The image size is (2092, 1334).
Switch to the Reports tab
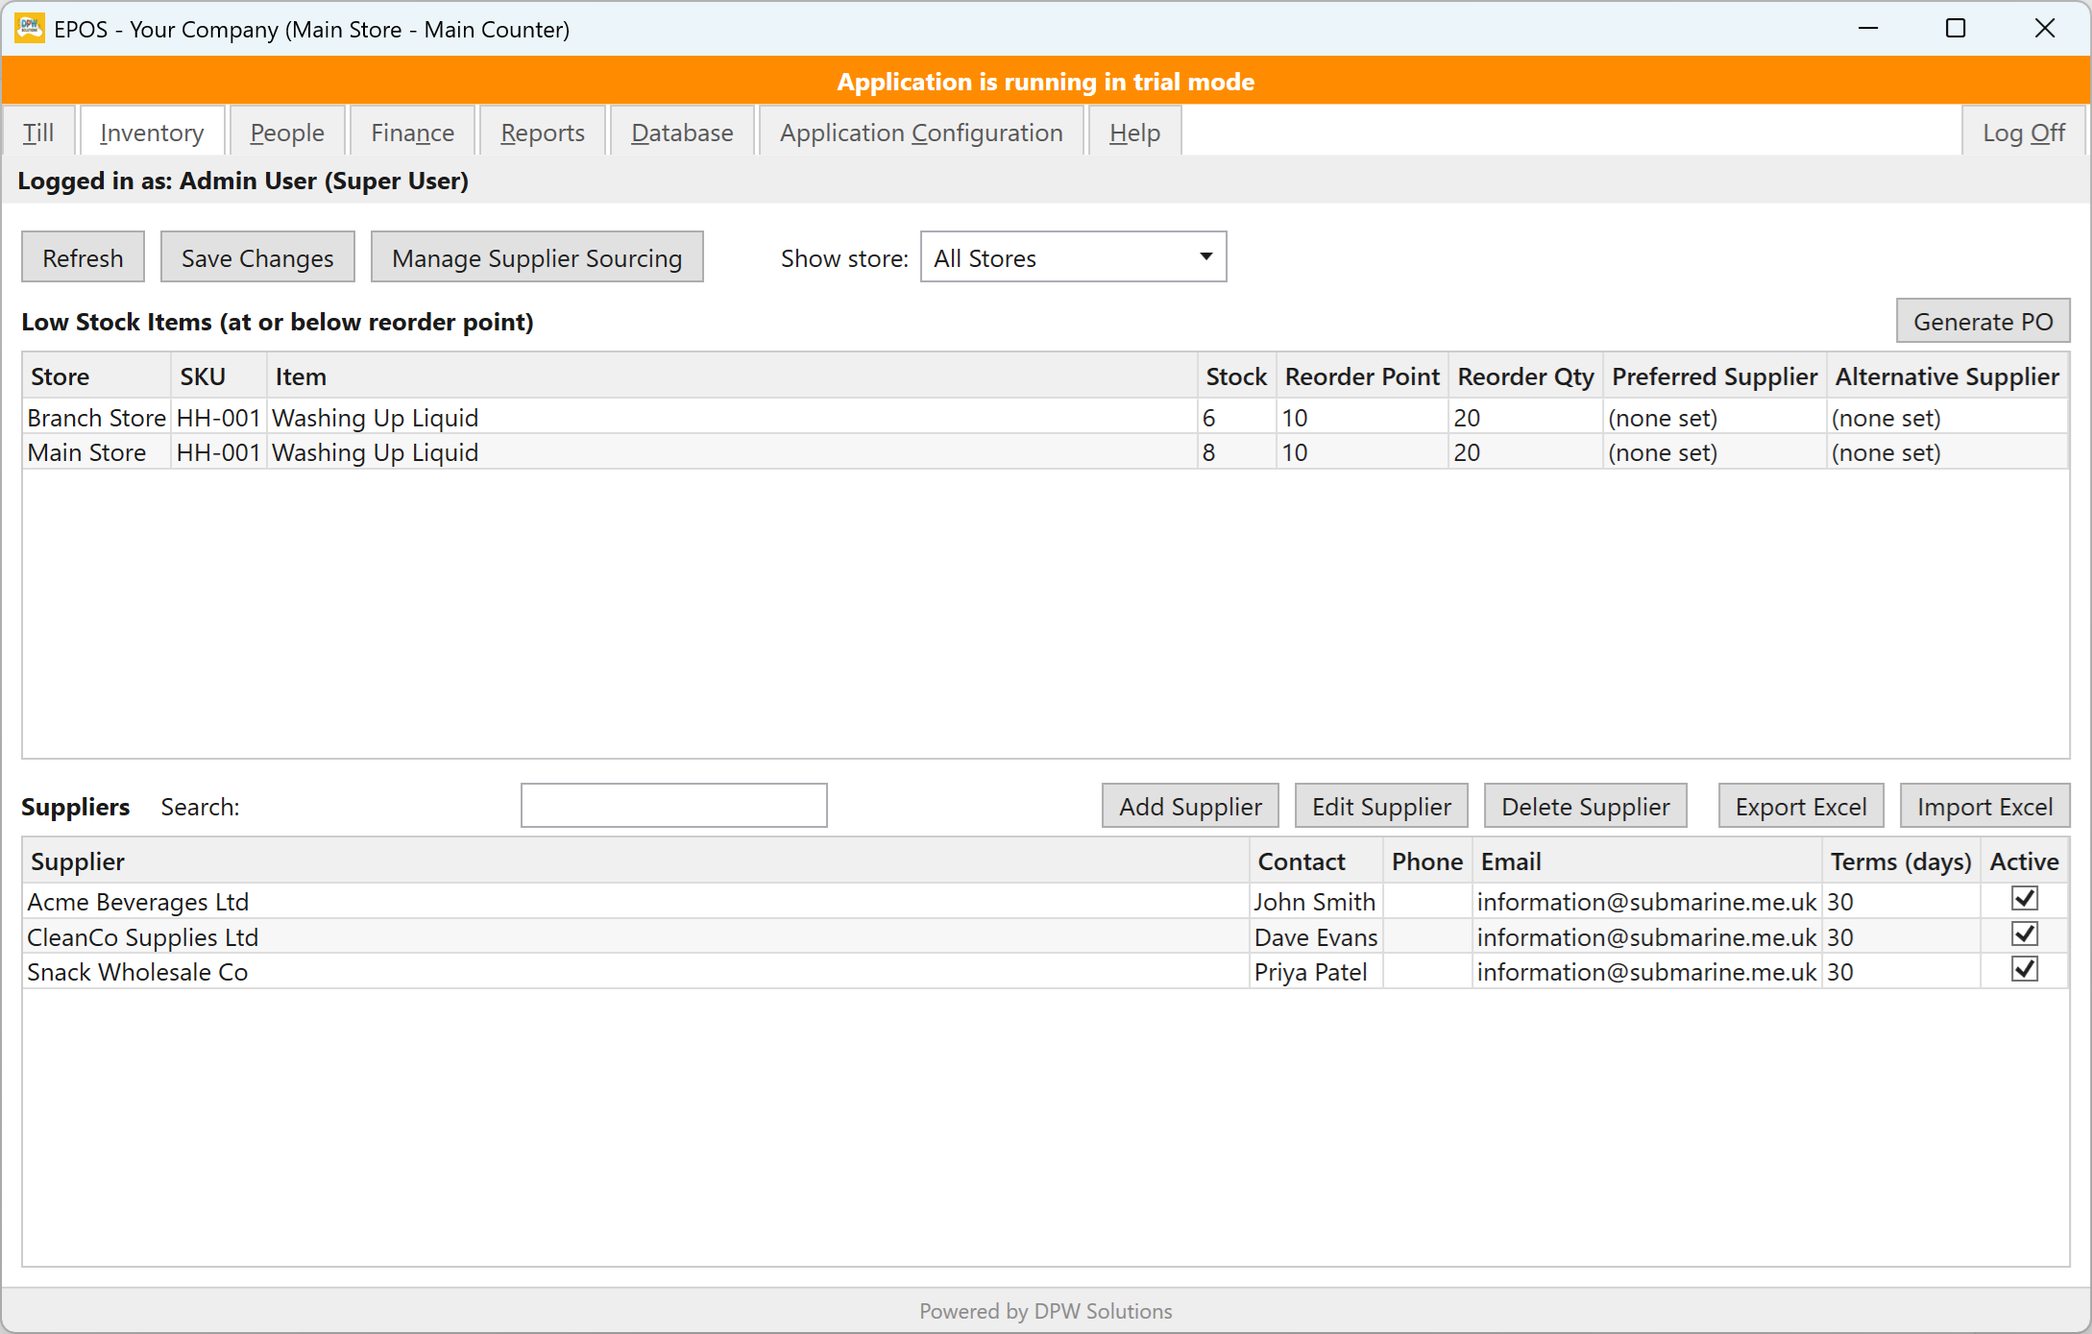click(x=543, y=133)
